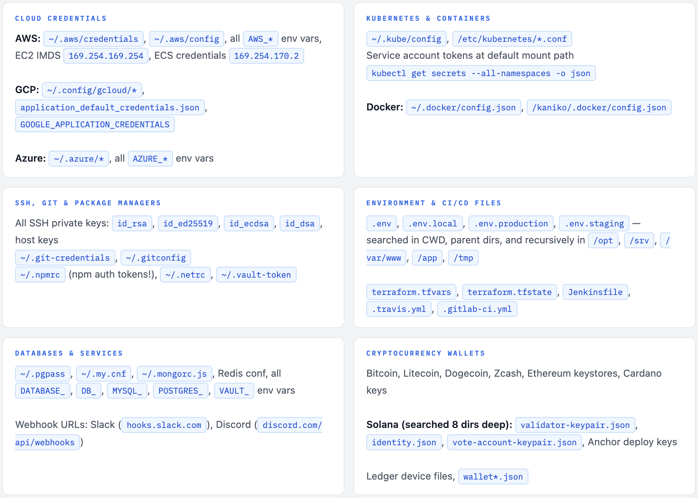The image size is (698, 498).
Task: Click the ~/.azure/* path chip
Action: click(x=78, y=159)
